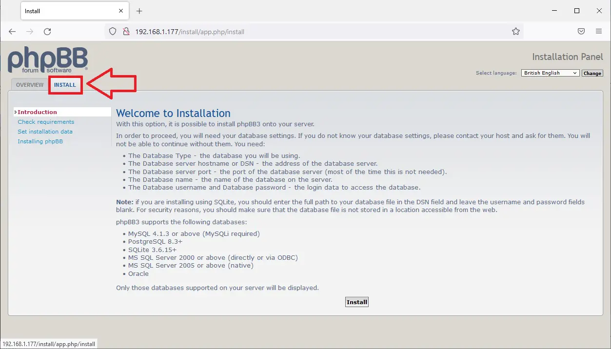Click the 'Select language:' label
Screen dimensions: 611x349
(496, 73)
